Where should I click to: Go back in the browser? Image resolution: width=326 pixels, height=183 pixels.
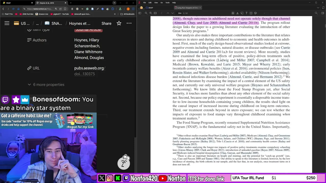[3, 9]
